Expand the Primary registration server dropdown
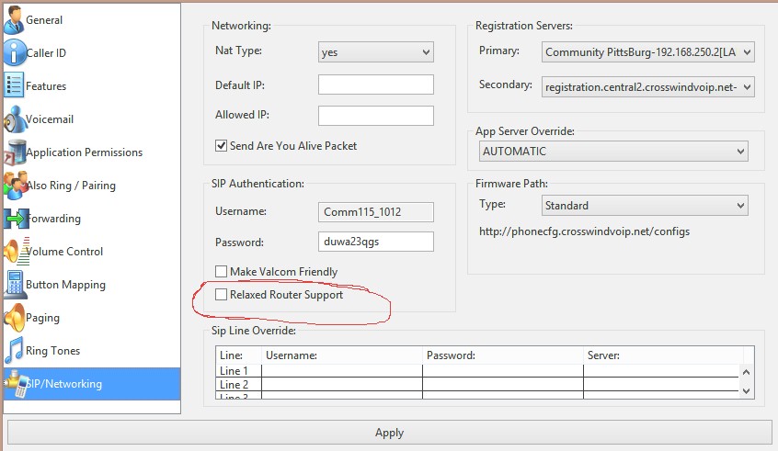The height and width of the screenshot is (451, 778). pos(647,52)
